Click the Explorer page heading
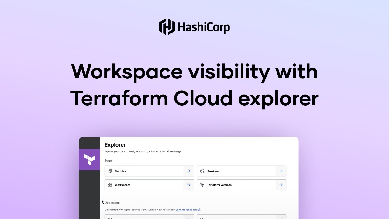Image resolution: width=389 pixels, height=219 pixels. tap(115, 145)
